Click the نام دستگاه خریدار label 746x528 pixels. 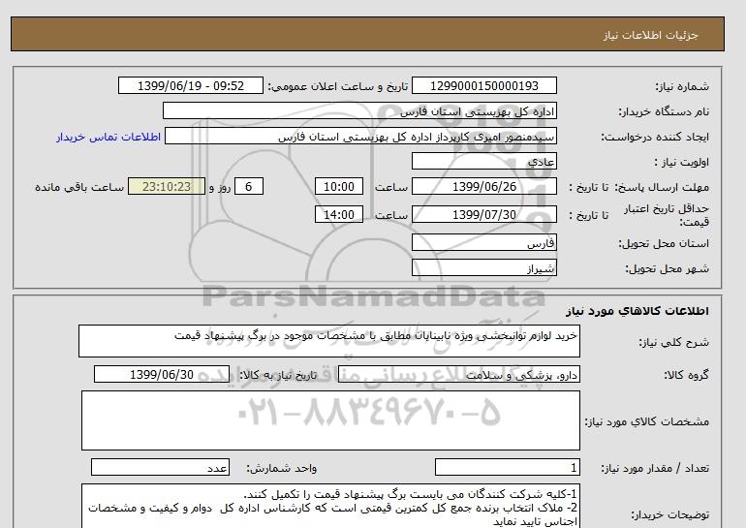click(x=664, y=111)
